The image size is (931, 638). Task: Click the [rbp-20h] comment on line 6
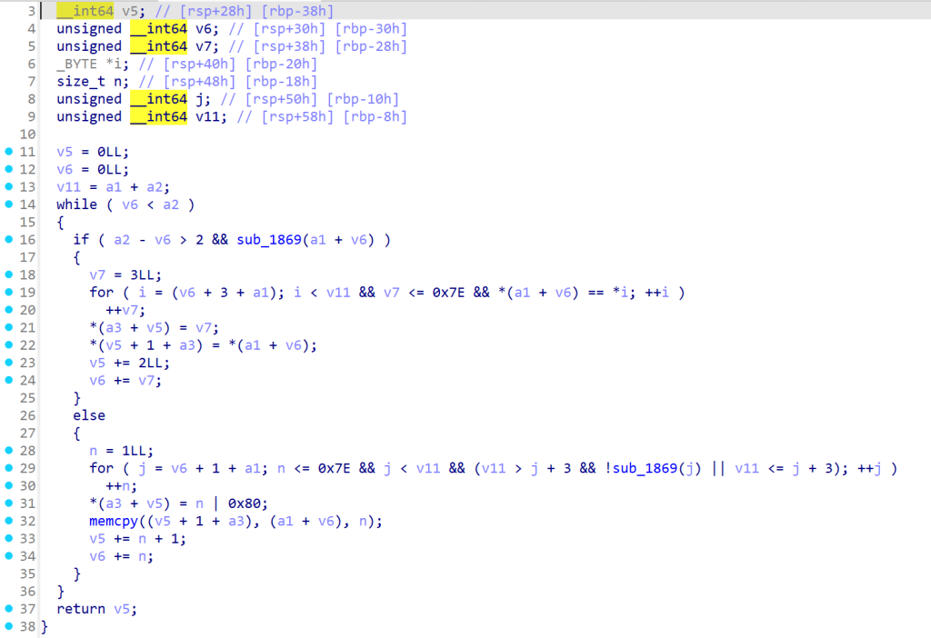[286, 64]
